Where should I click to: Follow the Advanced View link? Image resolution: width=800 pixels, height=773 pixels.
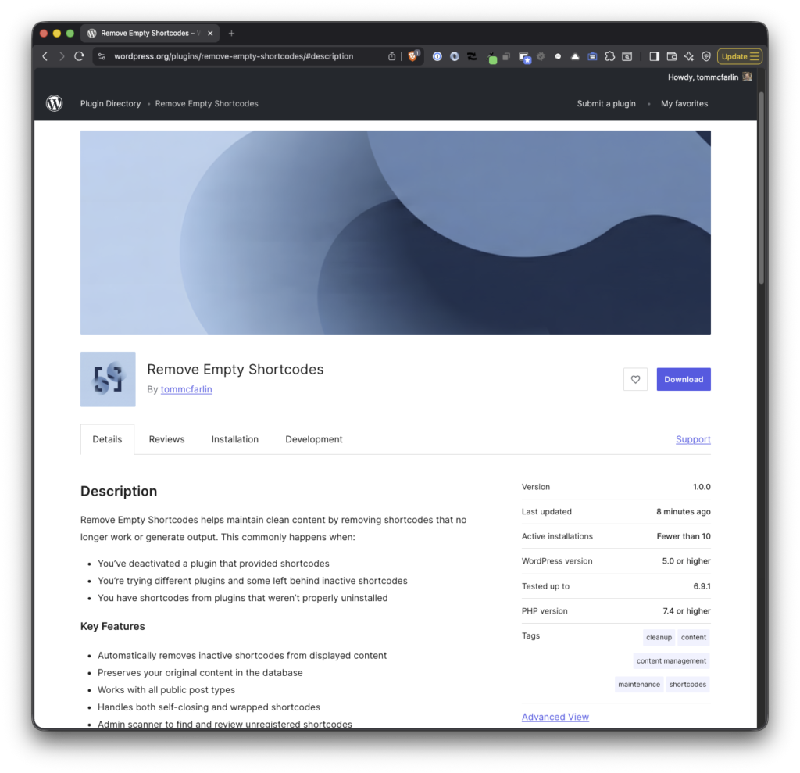click(x=555, y=717)
